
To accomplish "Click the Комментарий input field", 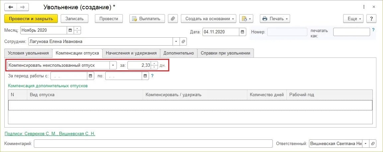I will 153,143.
